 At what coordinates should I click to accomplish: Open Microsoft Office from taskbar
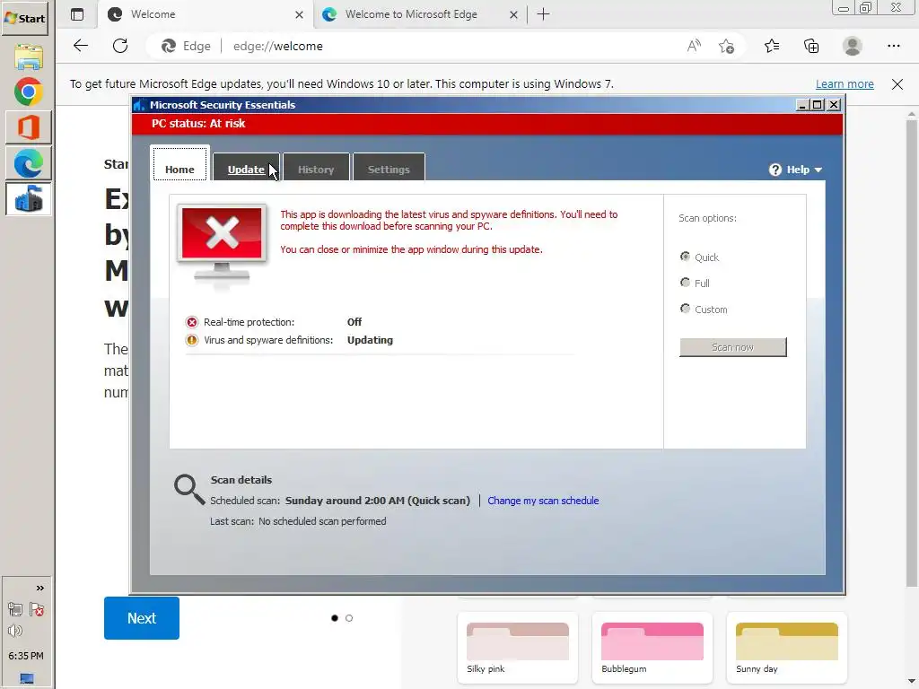[x=28, y=127]
